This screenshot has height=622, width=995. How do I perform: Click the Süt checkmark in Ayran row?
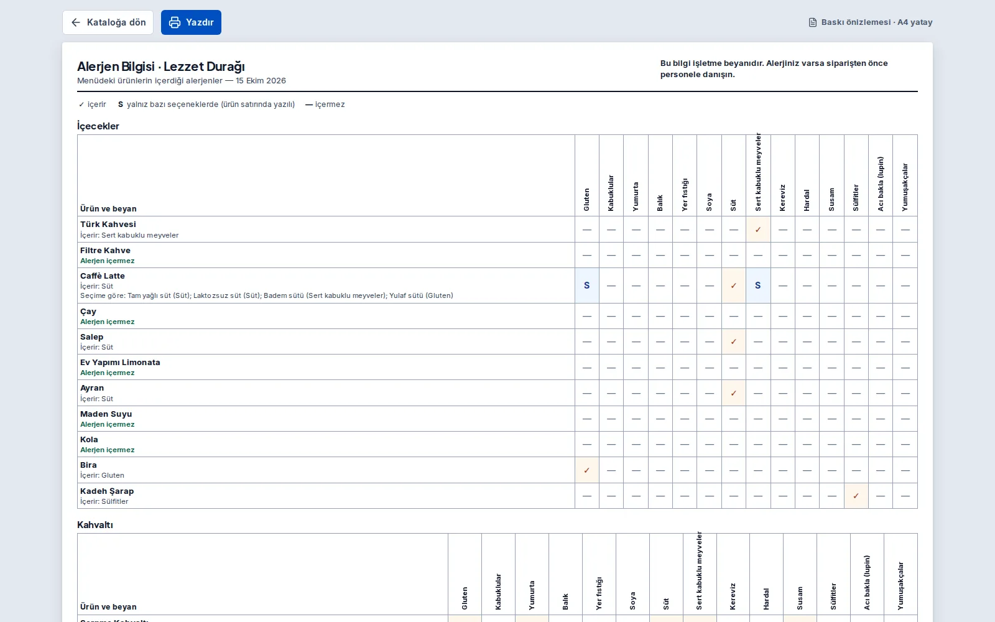734,393
